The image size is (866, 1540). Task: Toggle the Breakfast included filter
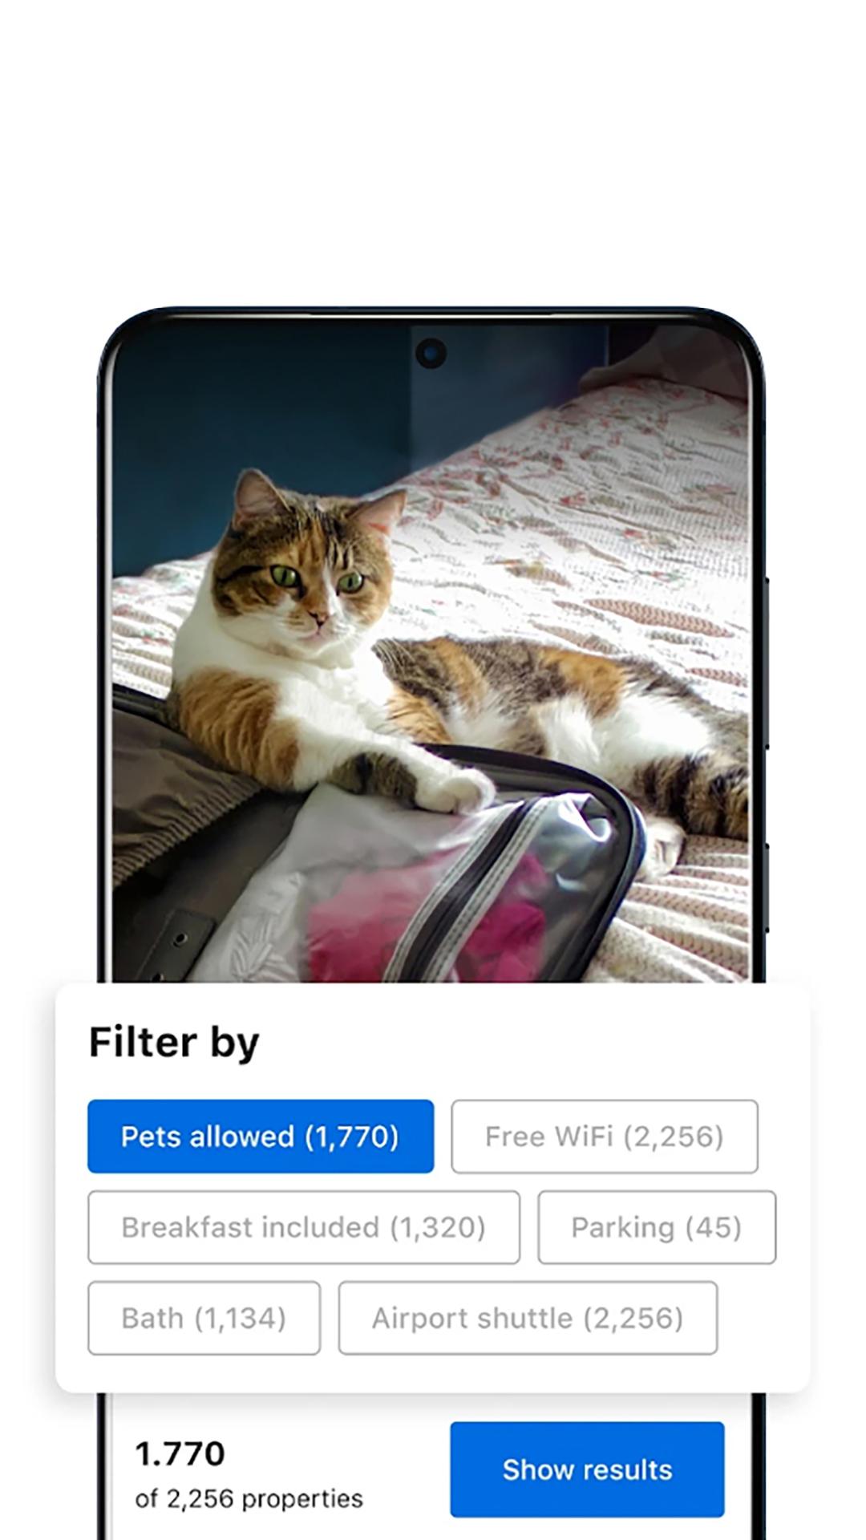pyautogui.click(x=304, y=1226)
